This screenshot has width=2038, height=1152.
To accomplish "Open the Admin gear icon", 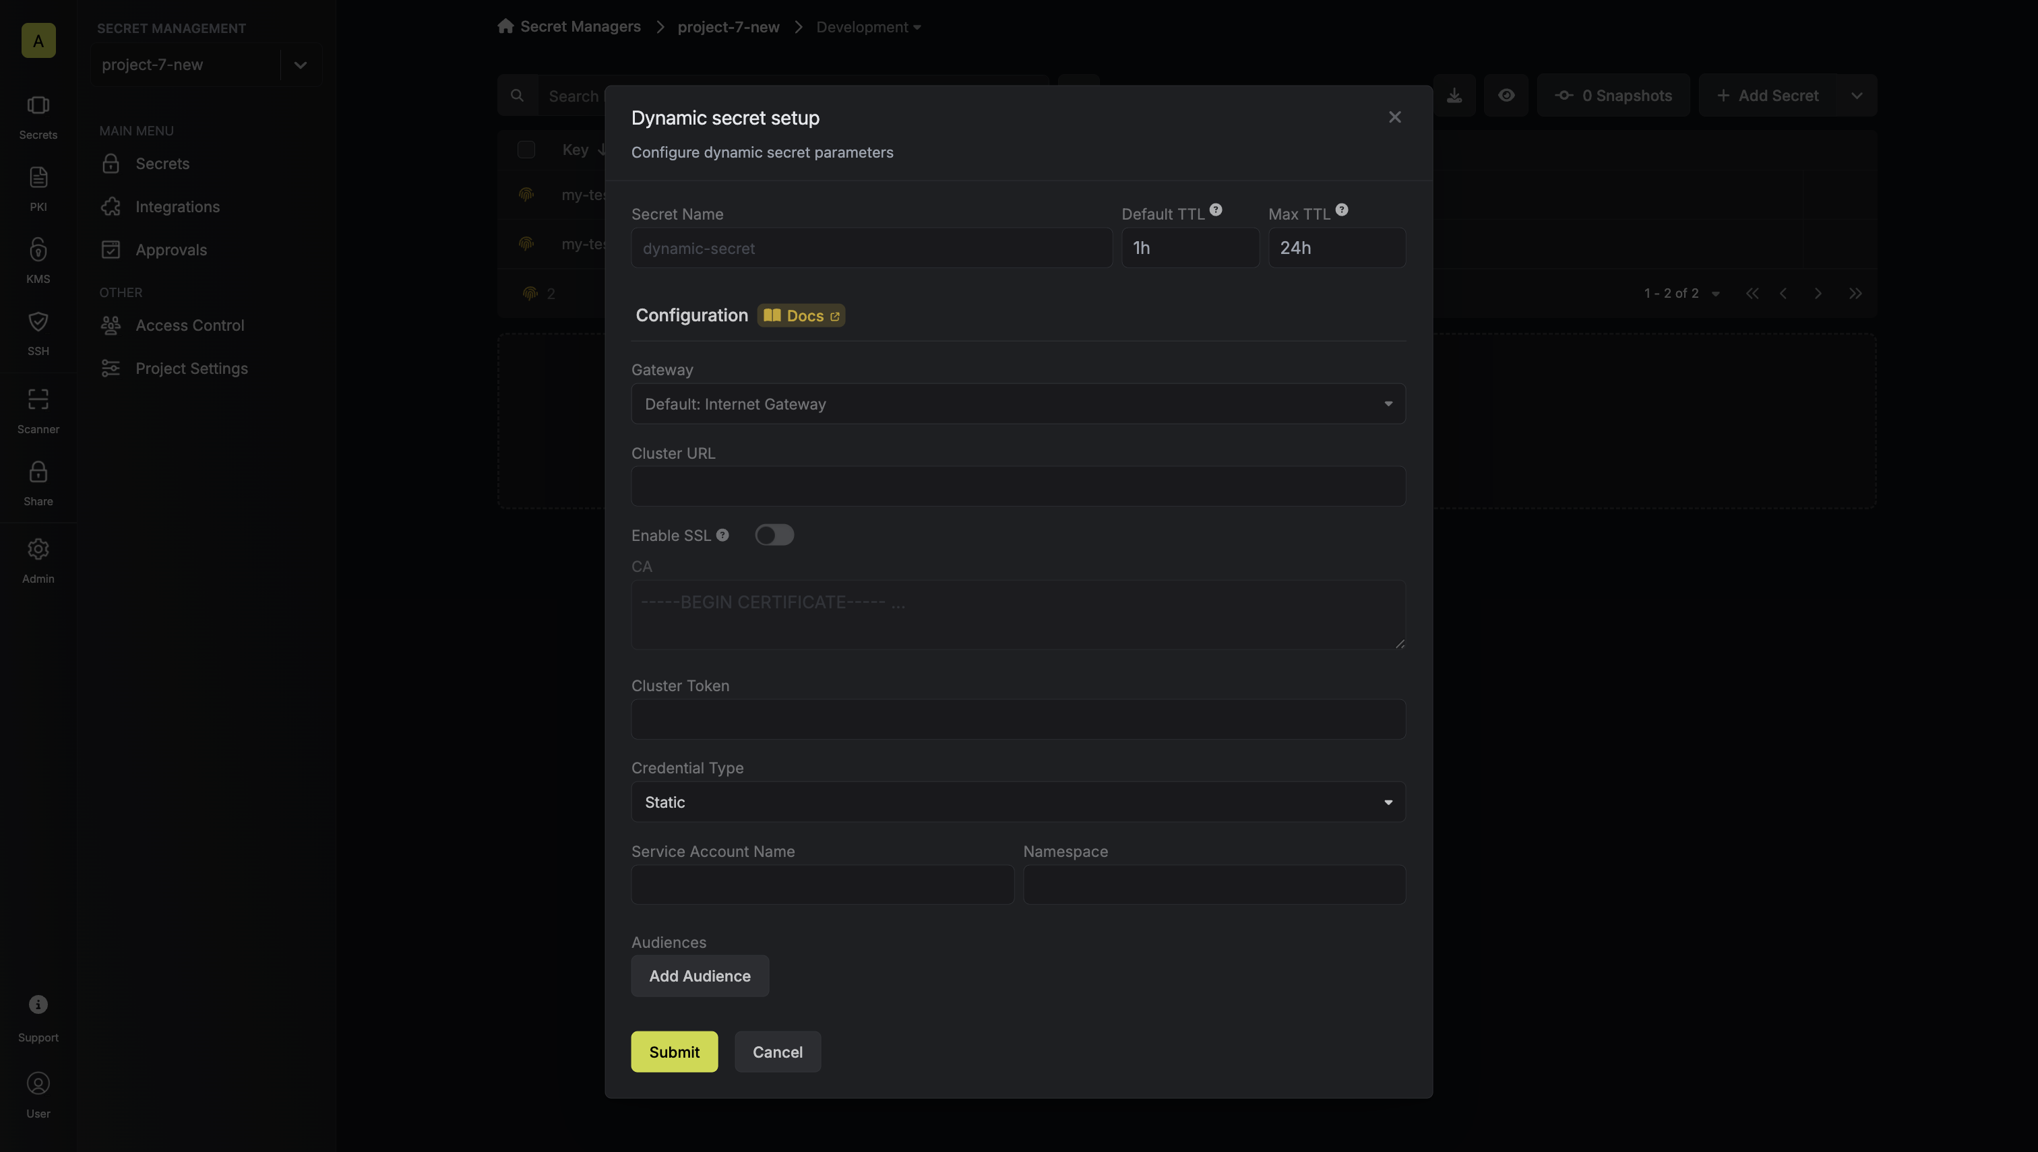I will point(38,549).
